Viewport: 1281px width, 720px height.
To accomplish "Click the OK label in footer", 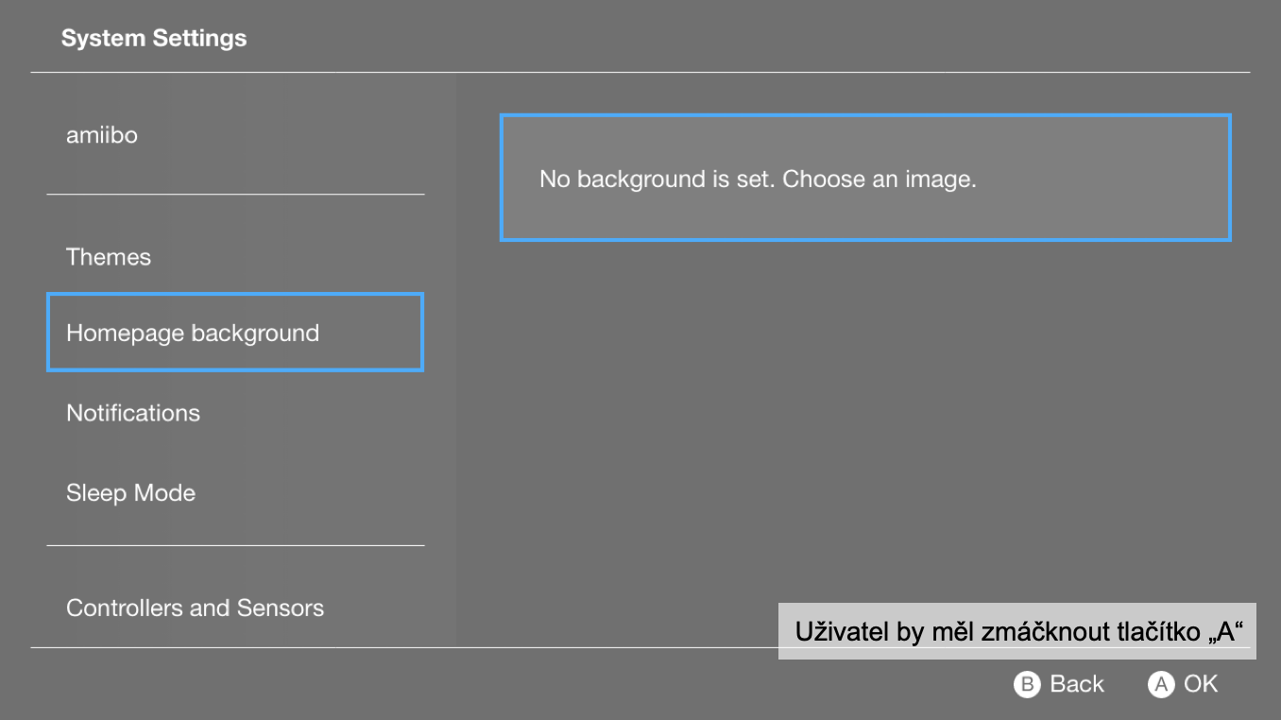I will point(1201,684).
